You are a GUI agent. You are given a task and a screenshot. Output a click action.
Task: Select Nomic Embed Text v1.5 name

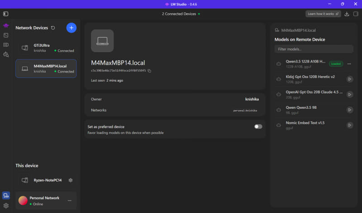pyautogui.click(x=305, y=123)
